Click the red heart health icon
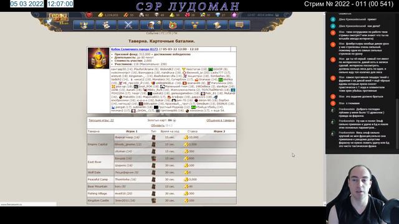This screenshot has width=399, height=224. pyautogui.click(x=89, y=15)
